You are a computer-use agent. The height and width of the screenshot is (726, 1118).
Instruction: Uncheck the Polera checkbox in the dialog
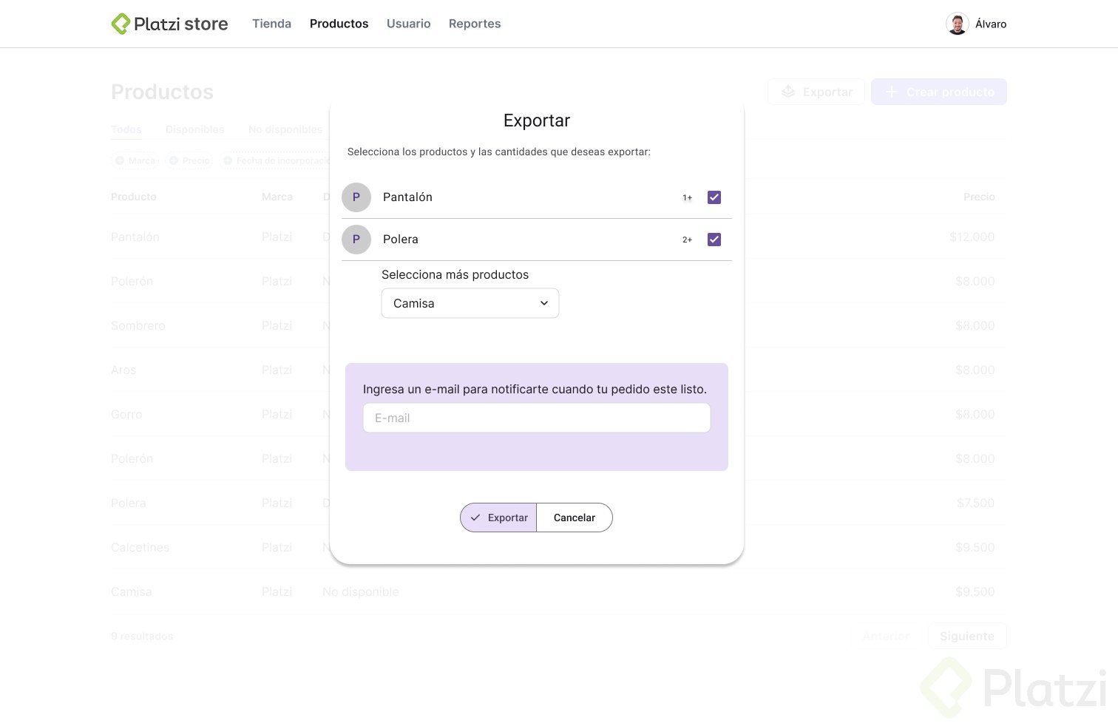point(714,240)
